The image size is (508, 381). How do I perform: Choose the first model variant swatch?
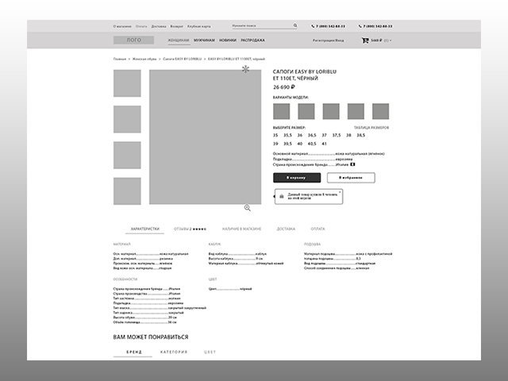(x=282, y=111)
